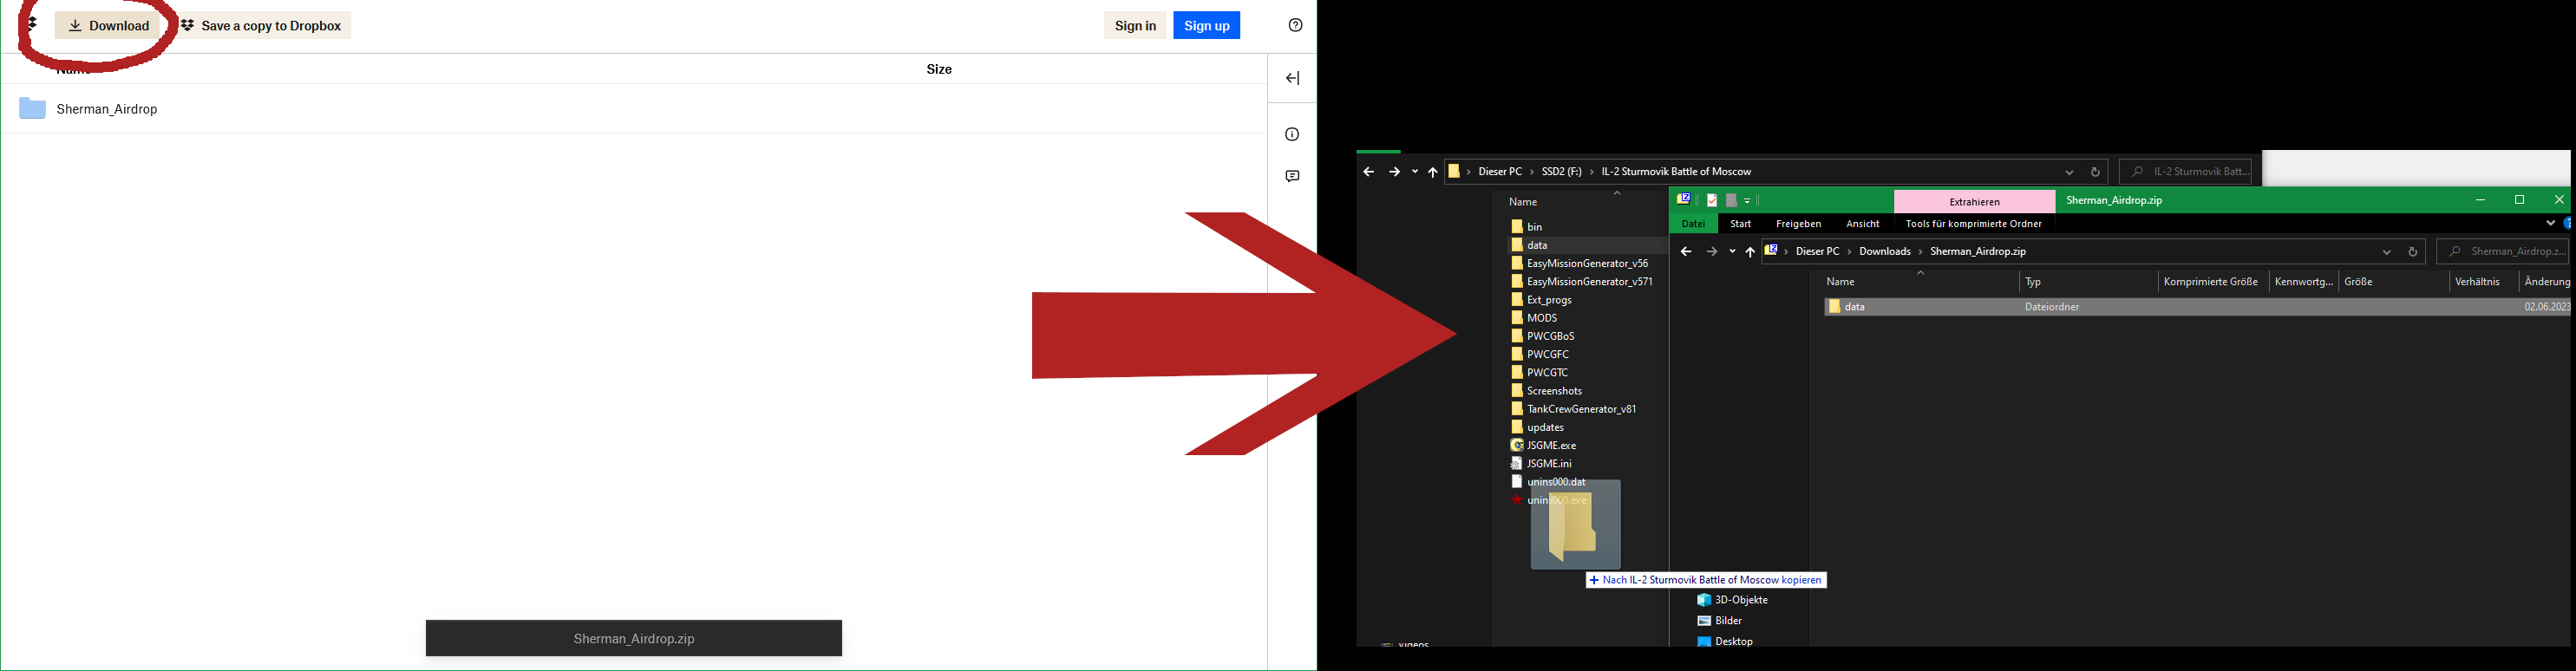2576x671 pixels.
Task: Go forward in the IL-2 Sturmovik Explorer window
Action: pos(1394,172)
